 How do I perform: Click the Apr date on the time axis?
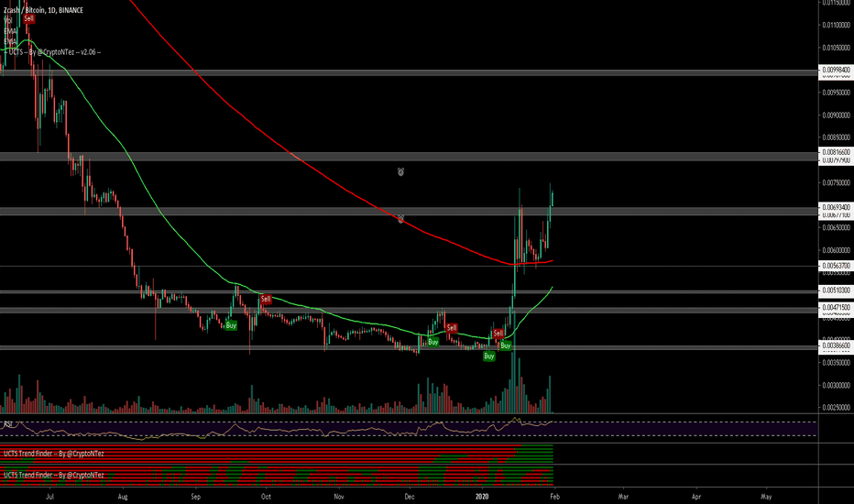[x=696, y=497]
